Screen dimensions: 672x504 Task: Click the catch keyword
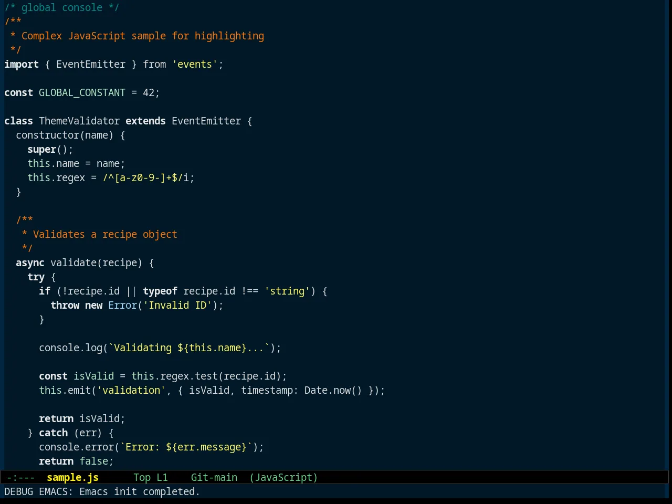click(53, 433)
